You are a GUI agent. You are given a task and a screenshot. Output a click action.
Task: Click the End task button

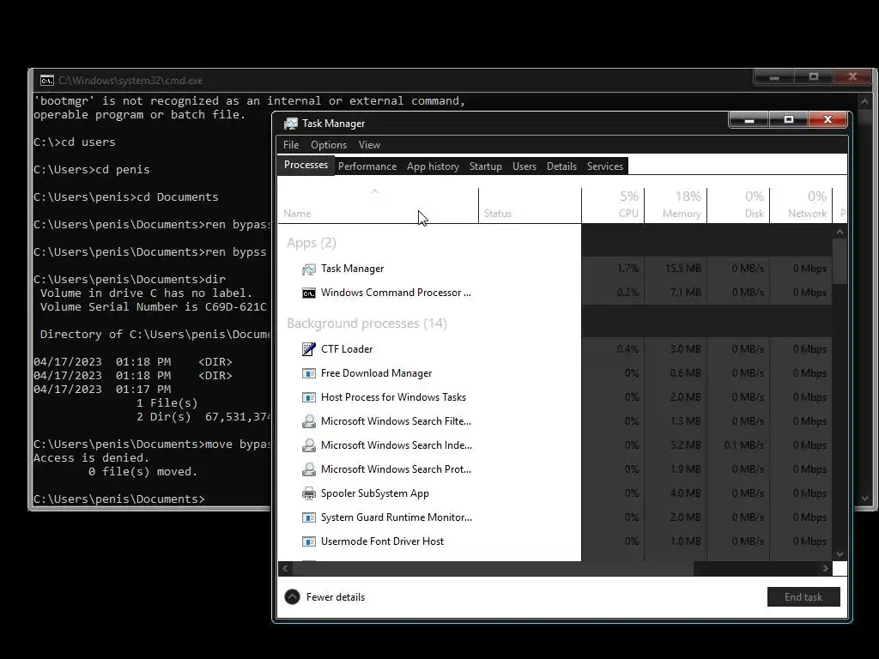click(803, 597)
